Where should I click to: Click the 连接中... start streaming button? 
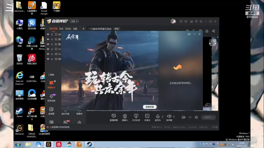click(x=209, y=117)
